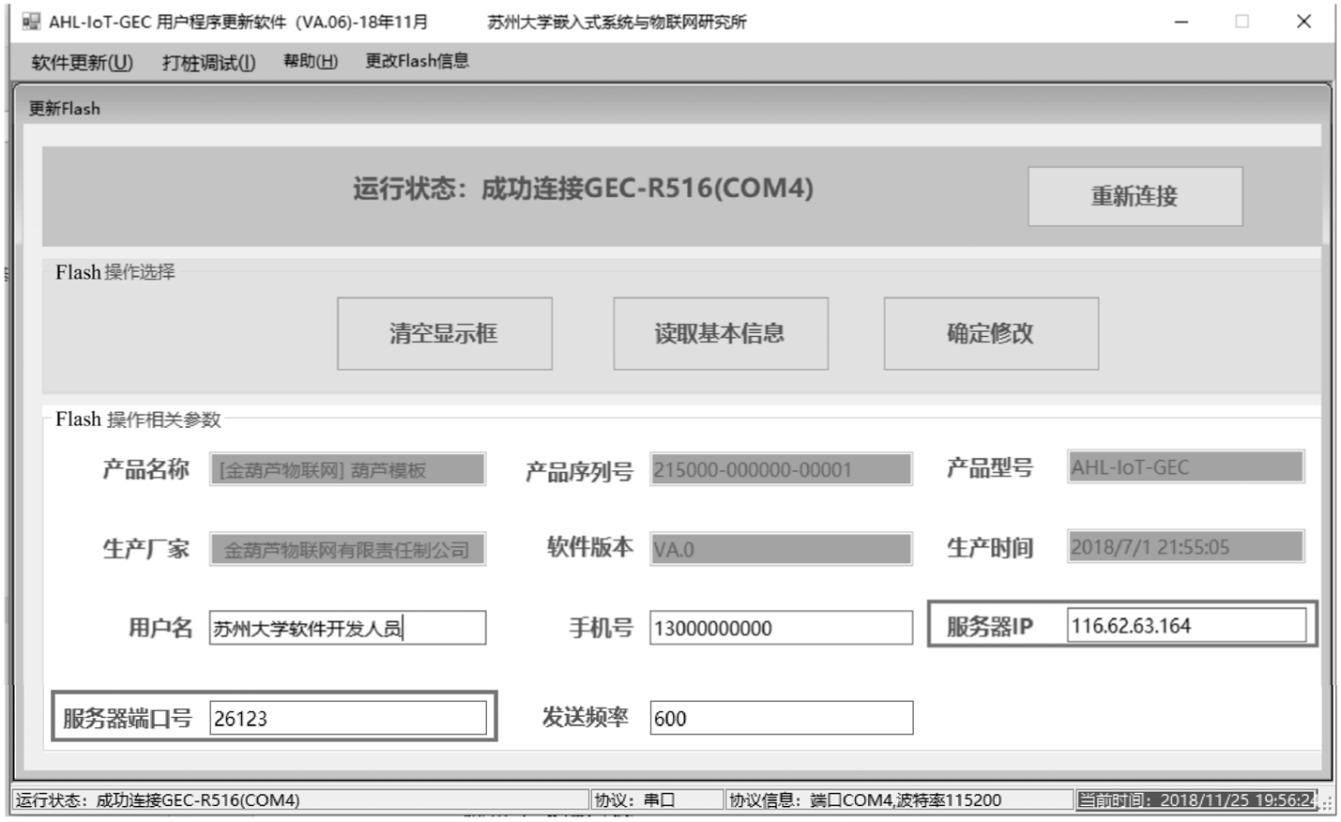Open the 打桩调试(I) menu
The height and width of the screenshot is (822, 1341).
[208, 63]
